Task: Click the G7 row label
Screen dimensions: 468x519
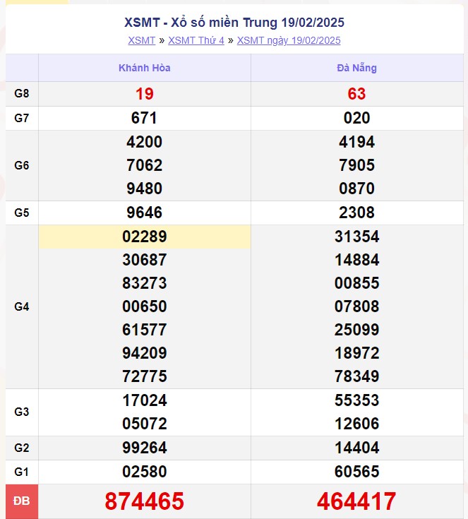Action: coord(22,118)
